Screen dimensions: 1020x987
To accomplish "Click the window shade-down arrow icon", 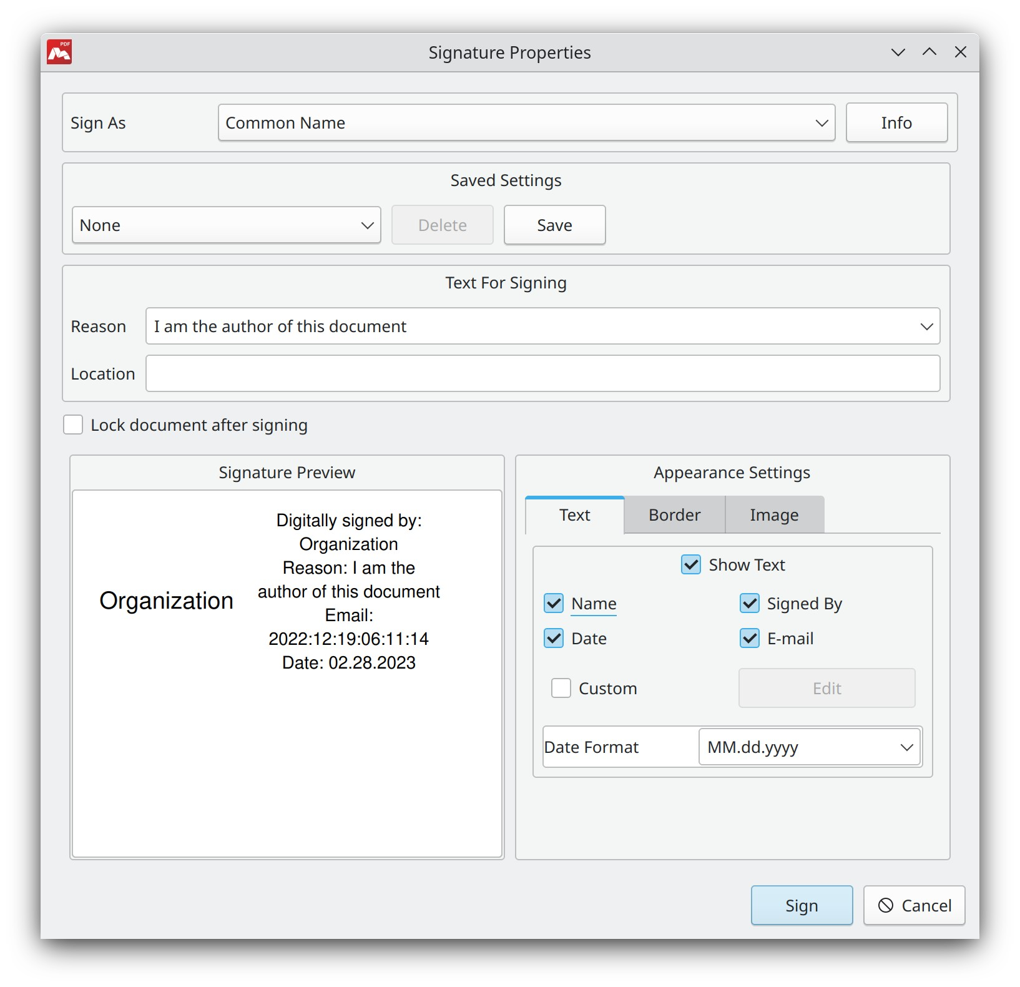I will (x=898, y=52).
